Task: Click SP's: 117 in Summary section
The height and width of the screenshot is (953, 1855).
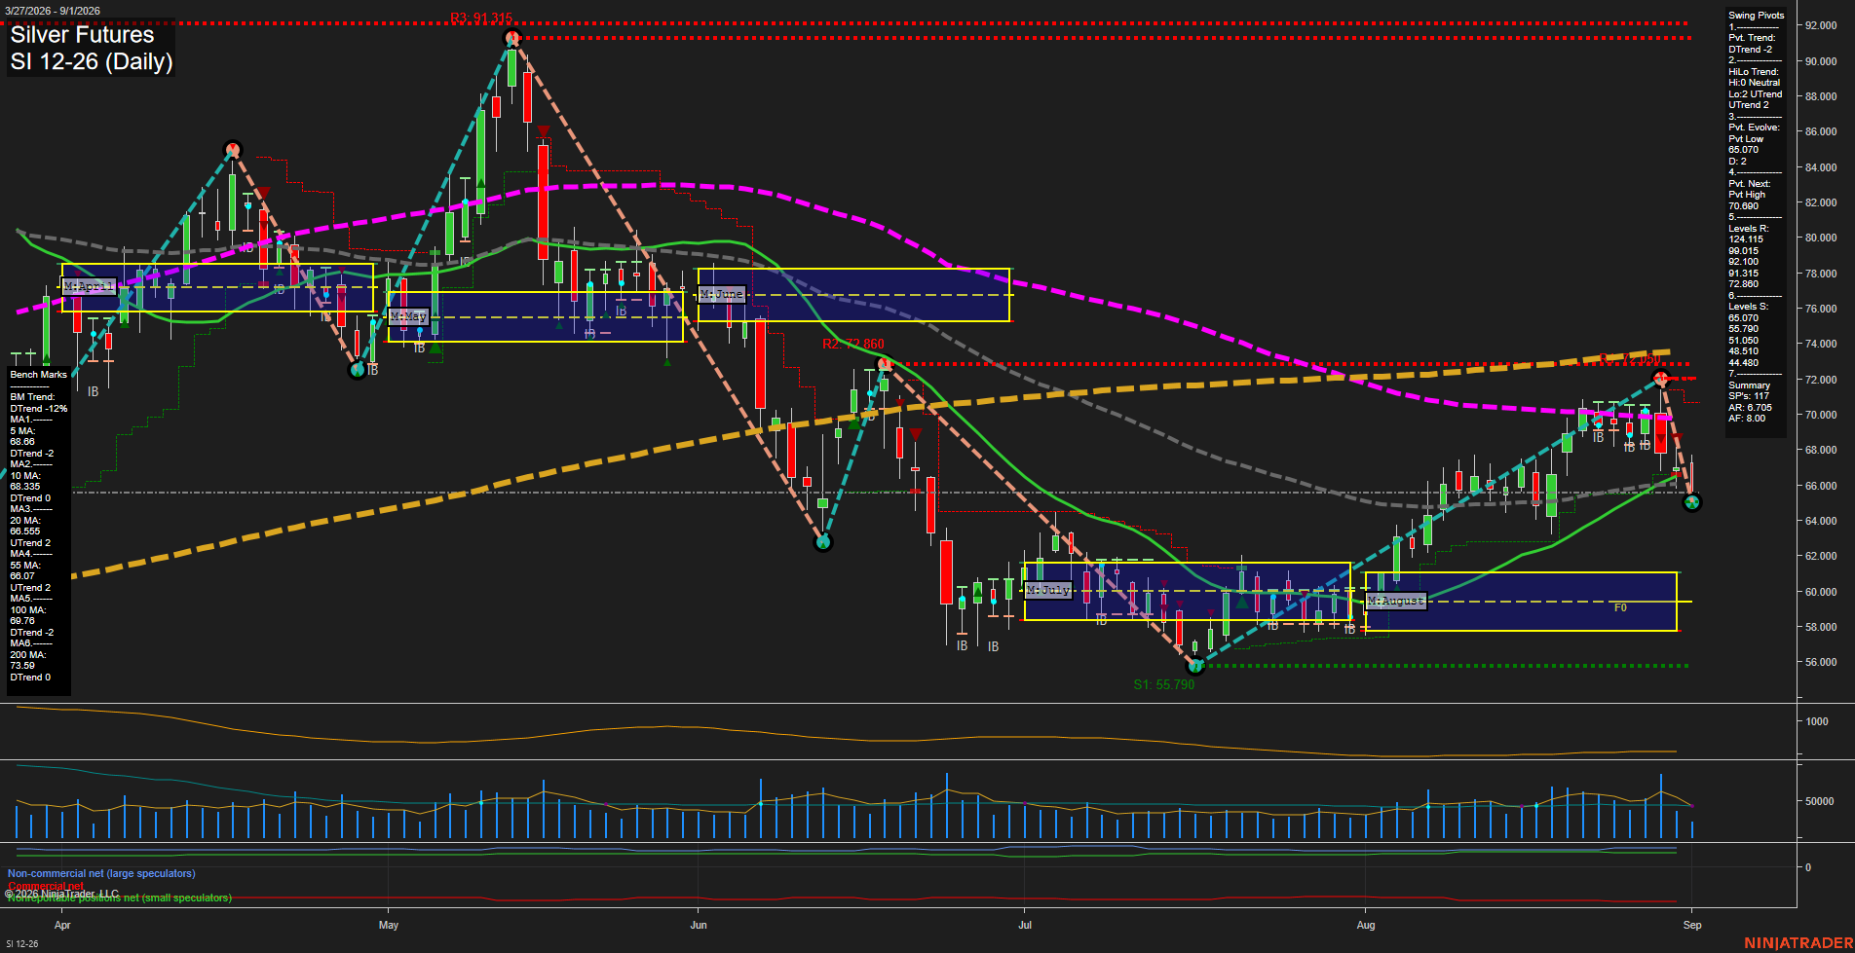Action: coord(1749,396)
